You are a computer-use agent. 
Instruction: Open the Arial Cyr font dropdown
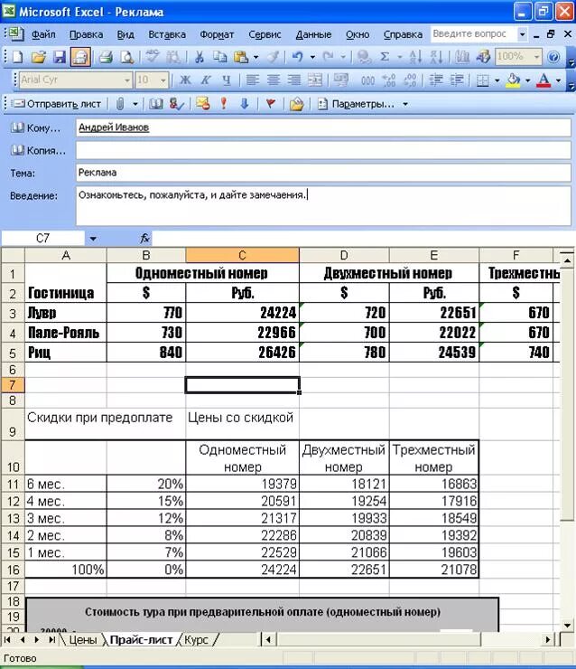127,80
